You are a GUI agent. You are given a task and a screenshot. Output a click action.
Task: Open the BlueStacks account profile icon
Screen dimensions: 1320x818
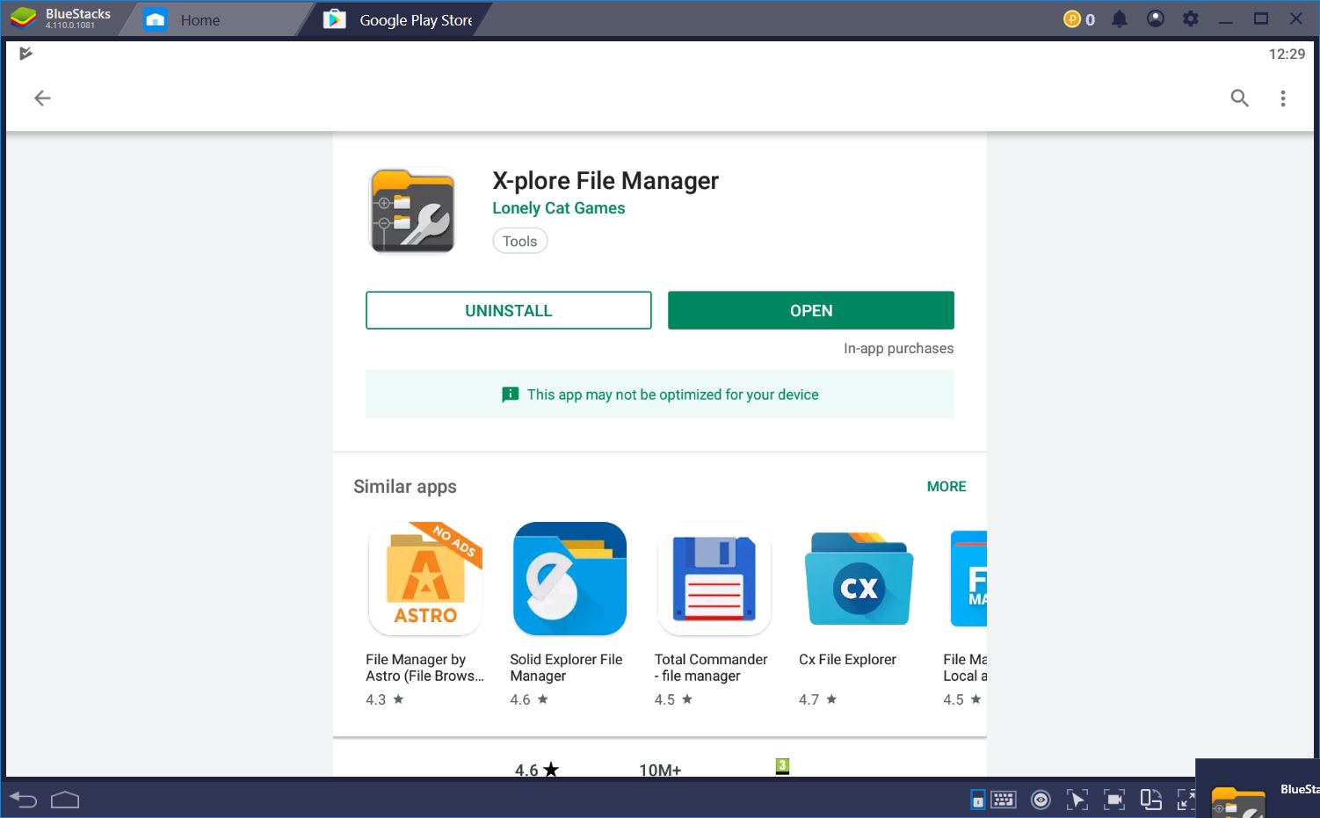point(1155,19)
